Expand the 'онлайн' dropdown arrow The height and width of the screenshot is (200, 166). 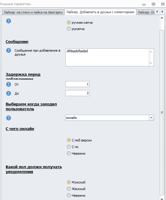(x=151, y=118)
